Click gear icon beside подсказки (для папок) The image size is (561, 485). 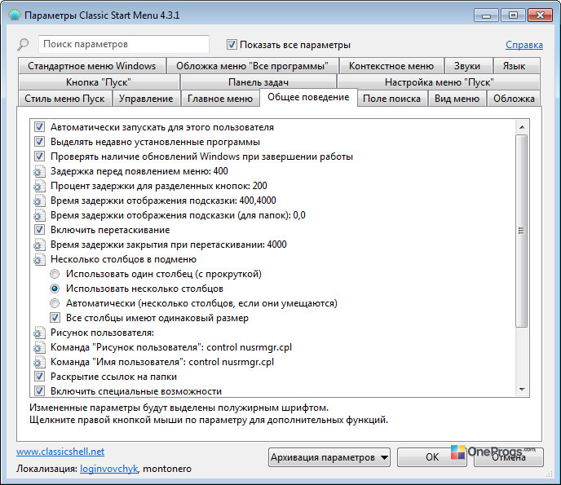coord(39,215)
